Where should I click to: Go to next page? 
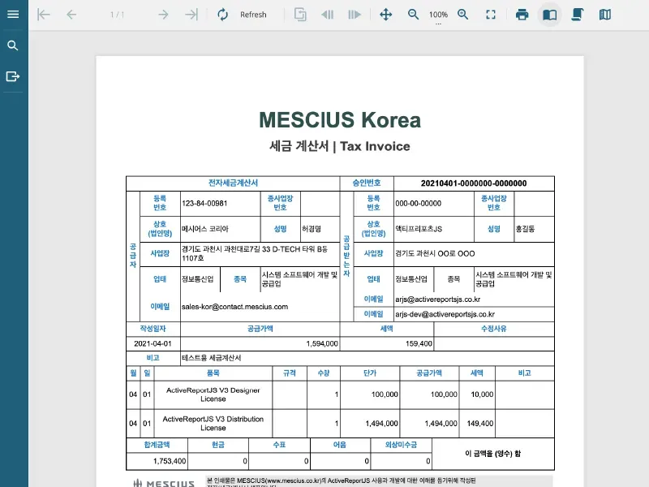(164, 15)
